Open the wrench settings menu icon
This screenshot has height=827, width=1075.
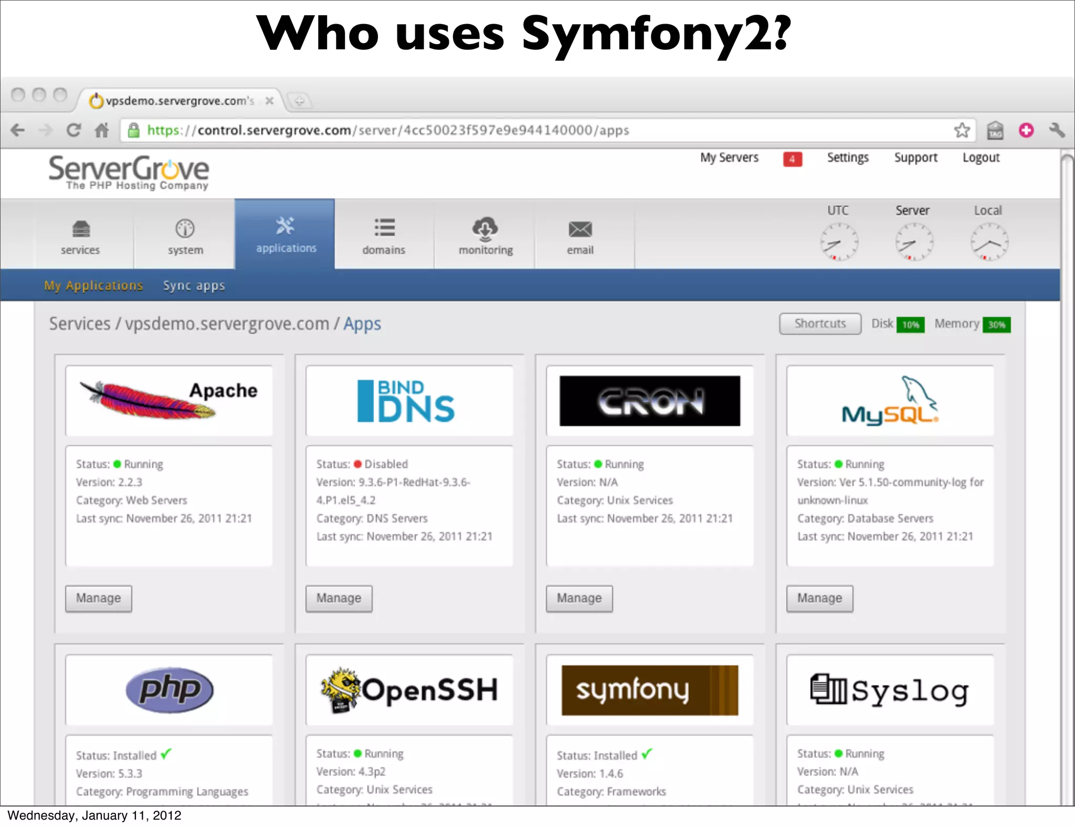1057,130
